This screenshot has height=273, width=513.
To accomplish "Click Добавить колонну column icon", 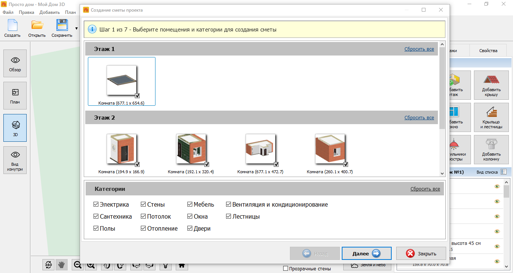I will point(491,148).
